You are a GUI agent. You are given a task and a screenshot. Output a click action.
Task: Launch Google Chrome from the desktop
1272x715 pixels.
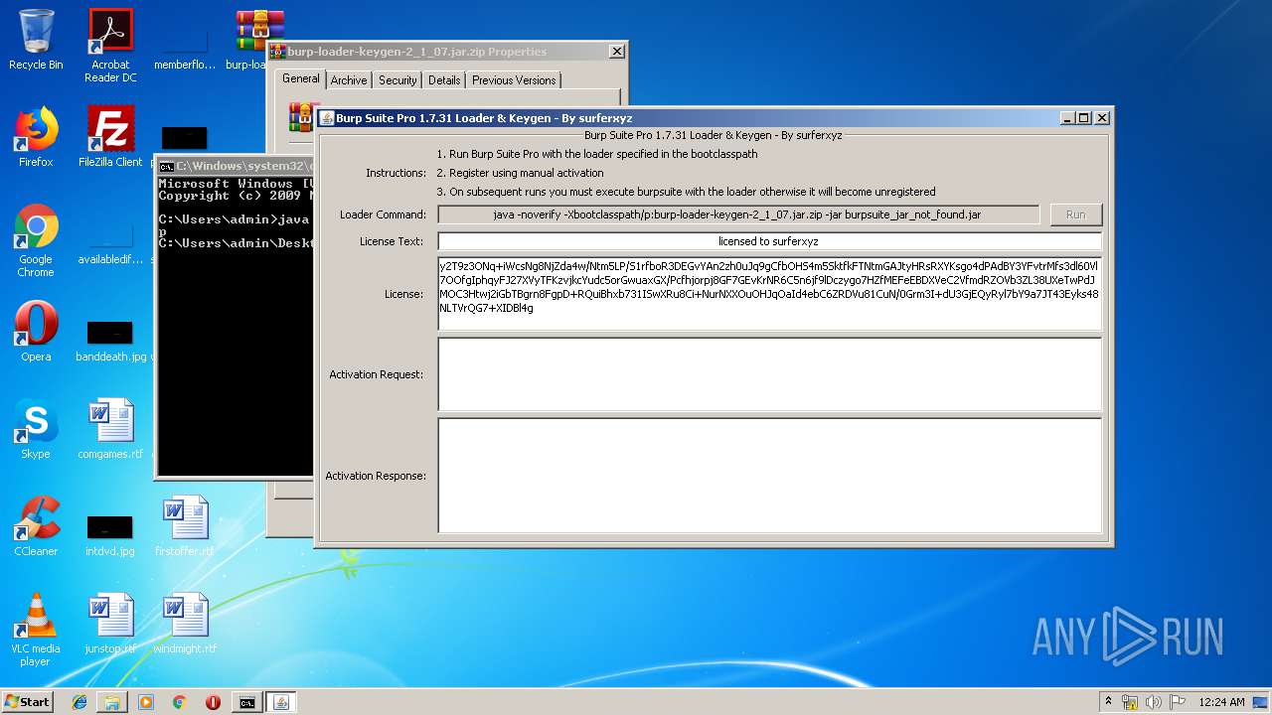pos(36,240)
